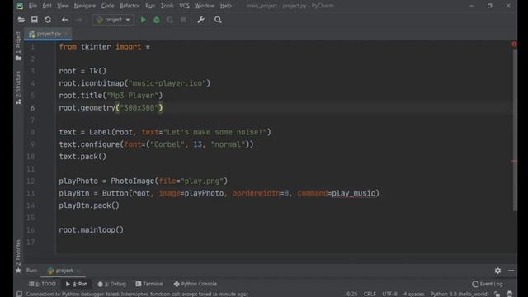
Task: Click line number 6 in the gutter
Action: (32, 108)
